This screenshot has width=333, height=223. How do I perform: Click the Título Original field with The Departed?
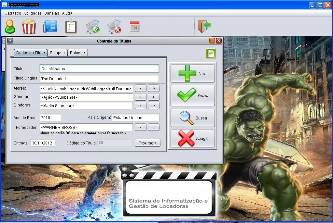pyautogui.click(x=99, y=79)
